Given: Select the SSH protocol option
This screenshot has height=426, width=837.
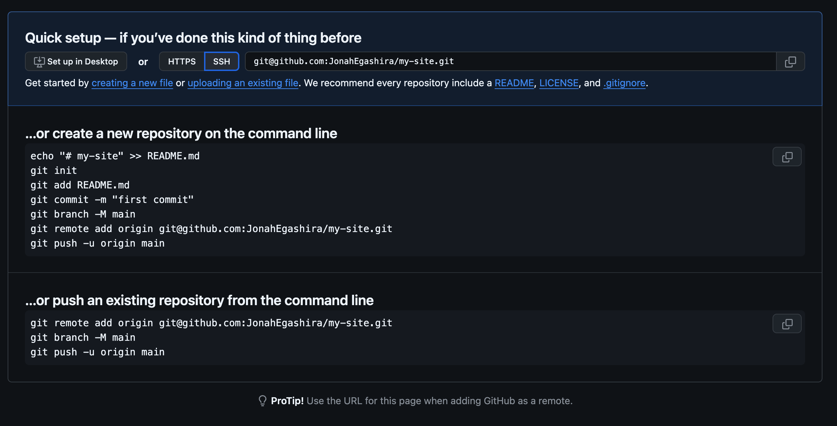Looking at the screenshot, I should coord(221,61).
